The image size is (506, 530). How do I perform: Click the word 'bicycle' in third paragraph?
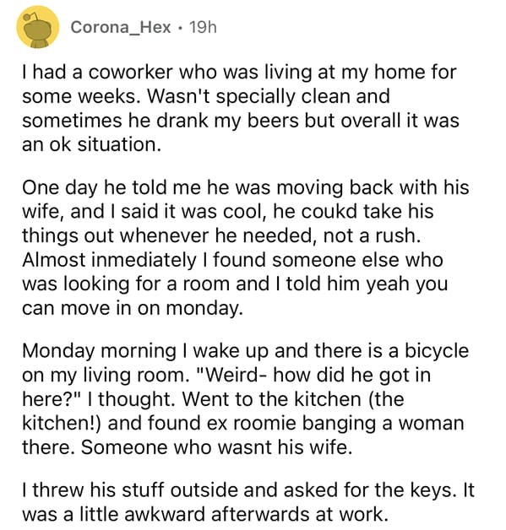437,351
